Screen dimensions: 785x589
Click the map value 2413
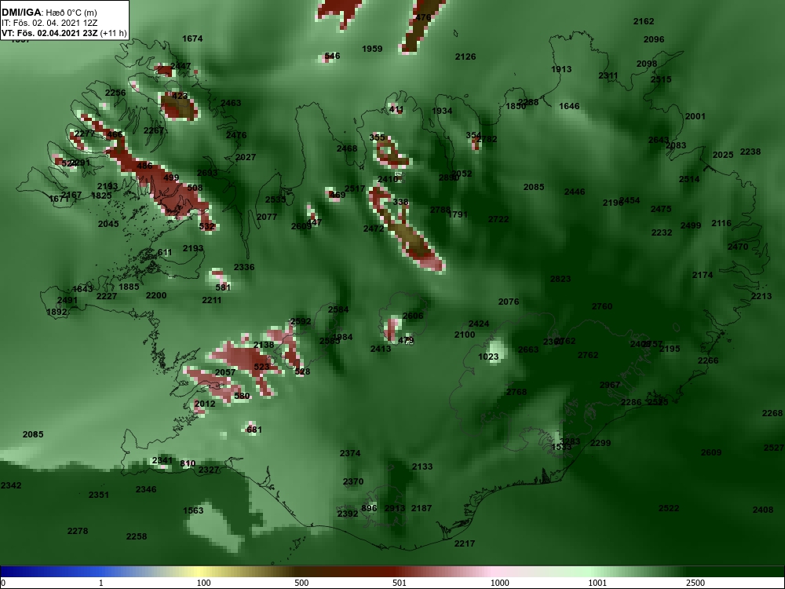(381, 349)
